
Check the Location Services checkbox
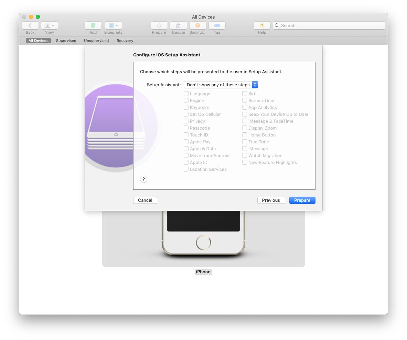[x=186, y=169]
